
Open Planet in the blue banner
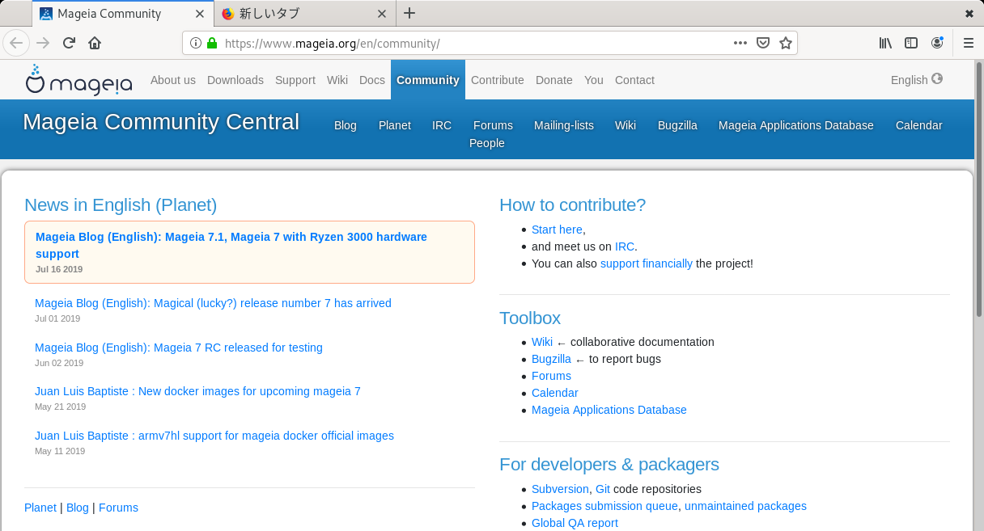click(x=395, y=125)
